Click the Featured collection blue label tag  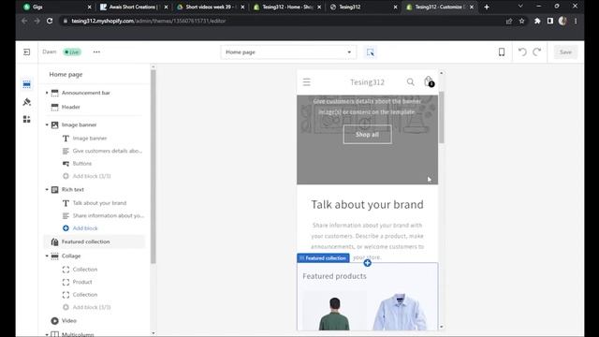pyautogui.click(x=323, y=258)
